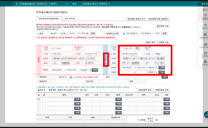Click 계산 in the first item row
Screen dimensions: 208x128
118,99
